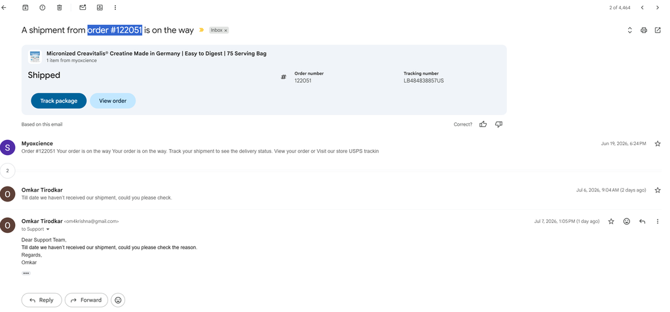Show recipient details next to 'to Support'
Viewport: 670px width, 312px height.
pos(48,229)
